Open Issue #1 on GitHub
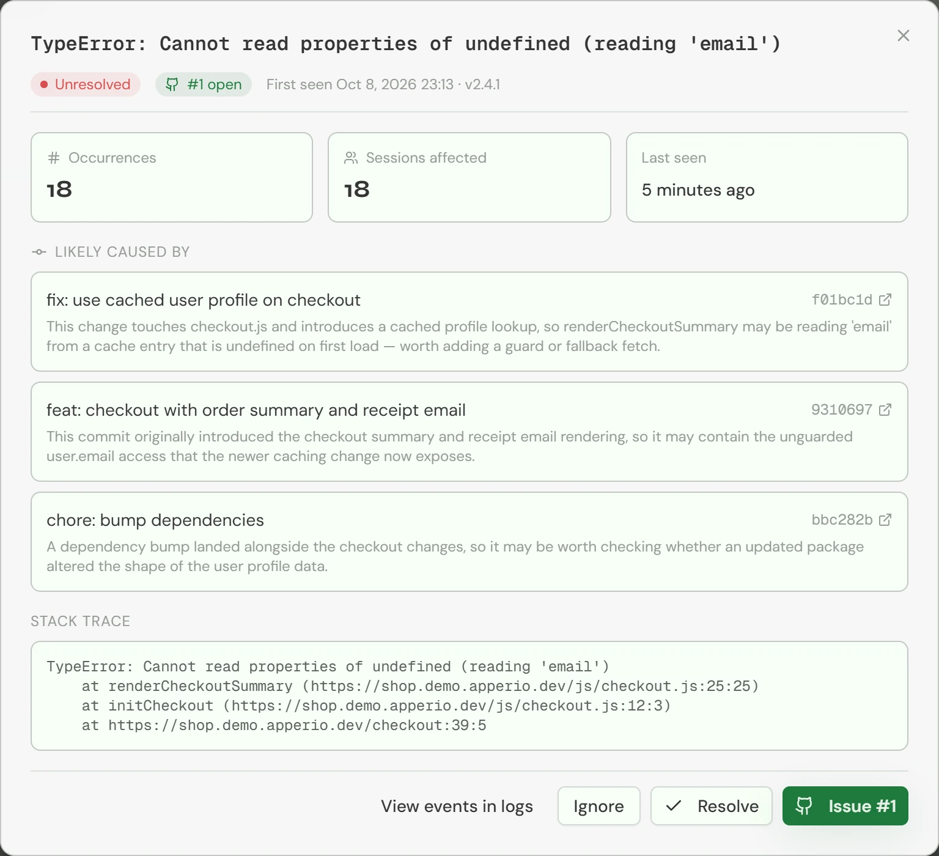 845,806
